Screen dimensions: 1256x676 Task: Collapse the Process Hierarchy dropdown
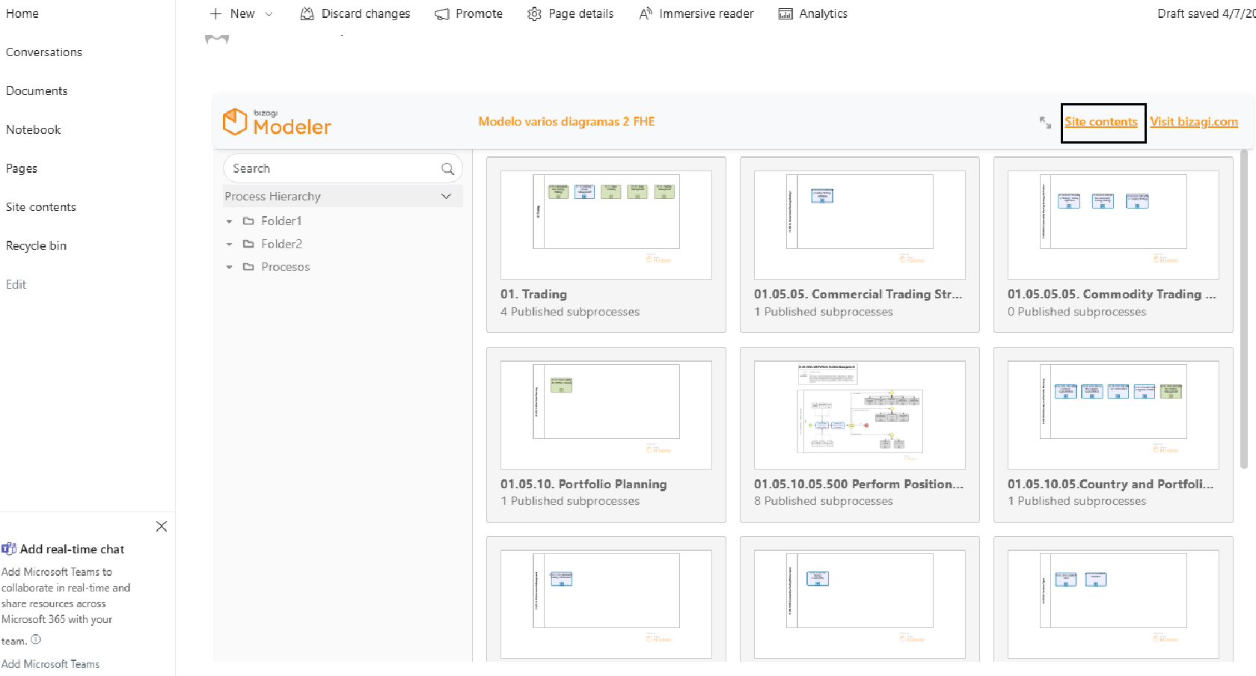pyautogui.click(x=447, y=197)
